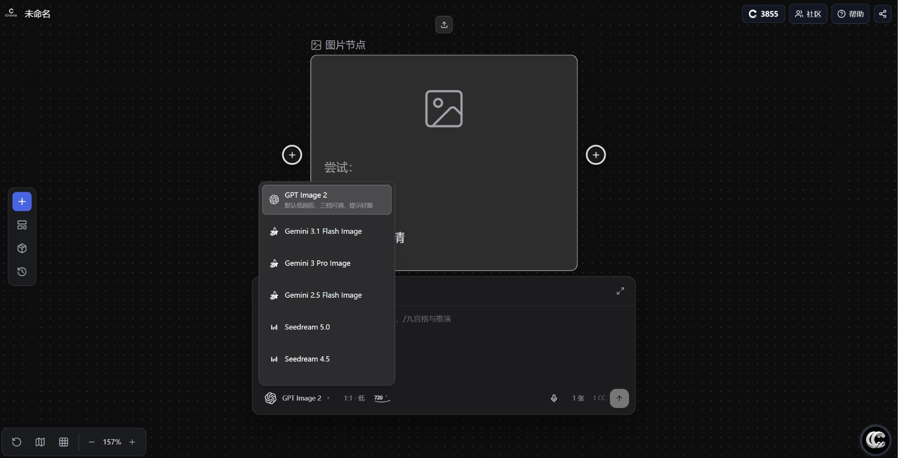Viewport: 898px width, 458px height.
Task: Open the 1:1 · 低 ratio and quality selector
Action: [354, 398]
